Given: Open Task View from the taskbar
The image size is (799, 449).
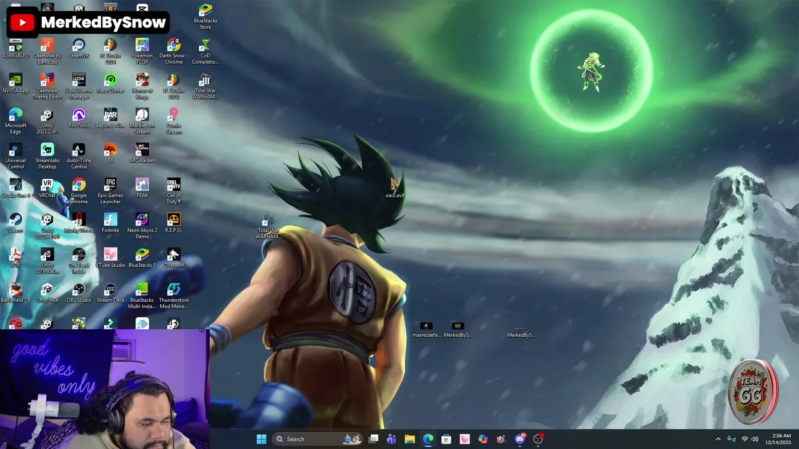Looking at the screenshot, I should point(373,439).
